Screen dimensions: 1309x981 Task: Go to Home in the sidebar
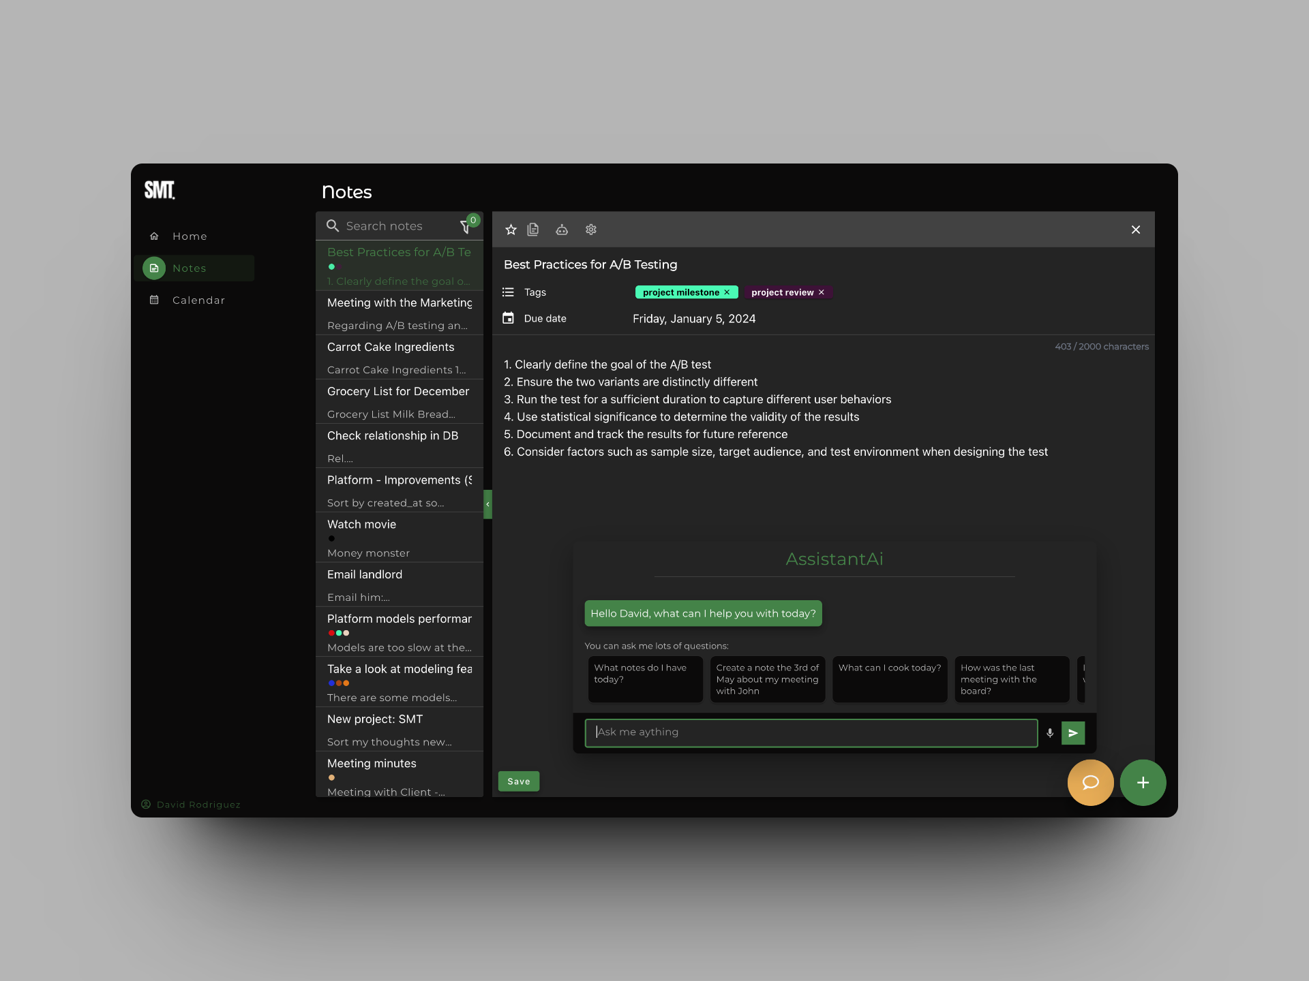coord(190,236)
